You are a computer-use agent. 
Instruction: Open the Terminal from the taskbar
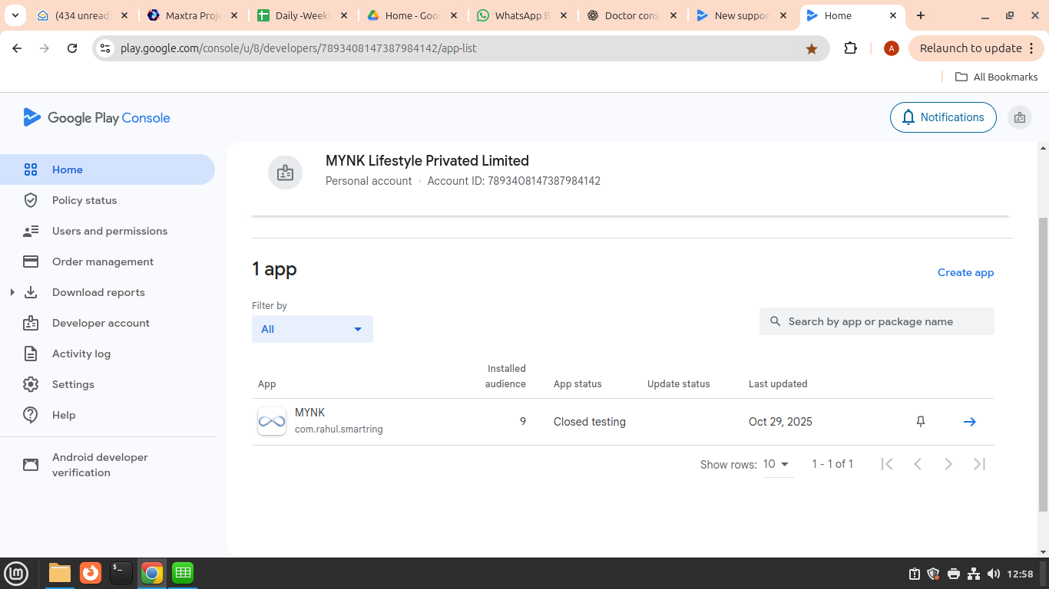pyautogui.click(x=121, y=573)
